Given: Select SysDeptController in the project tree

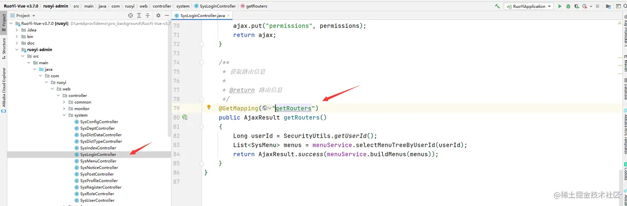Looking at the screenshot, I should pyautogui.click(x=97, y=128).
